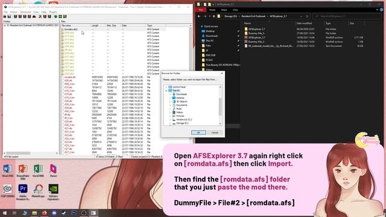386x217 pixels.
Task: Switch to View tab in File Explorer
Action: [x=235, y=10]
